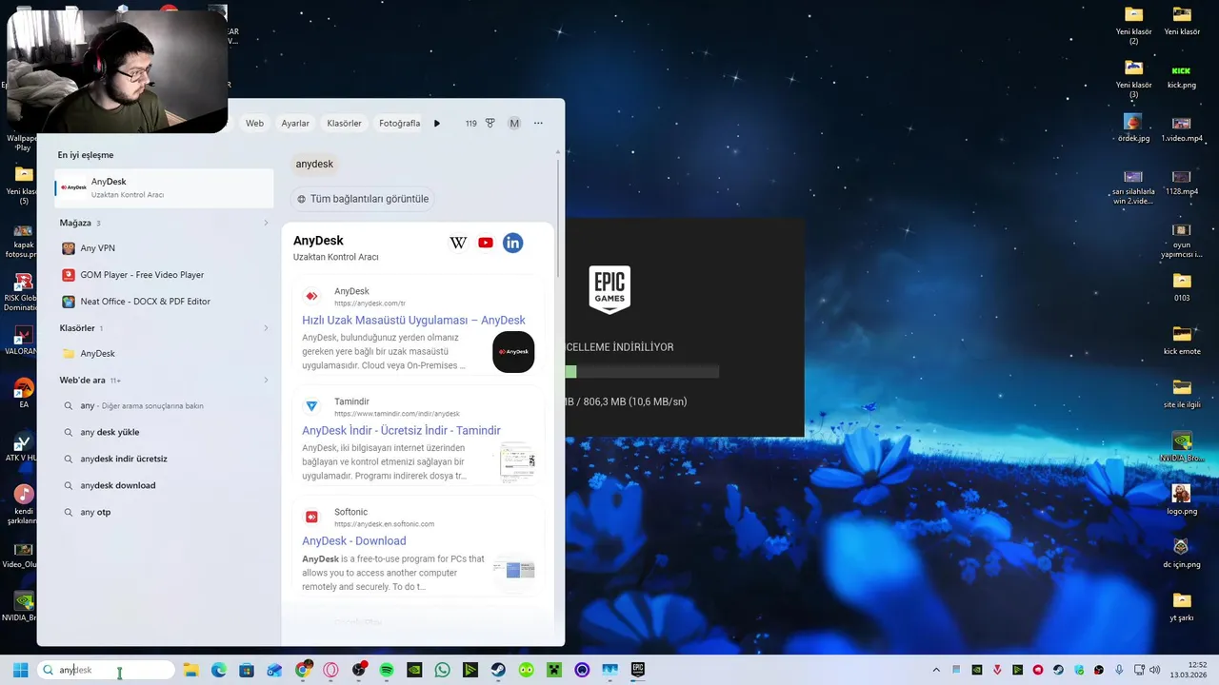Open kick.png desktop file
Screen dimensions: 1219x685
(x=1182, y=76)
